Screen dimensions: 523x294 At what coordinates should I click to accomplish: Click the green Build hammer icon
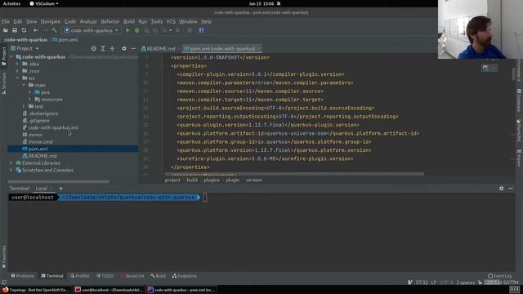click(x=55, y=30)
